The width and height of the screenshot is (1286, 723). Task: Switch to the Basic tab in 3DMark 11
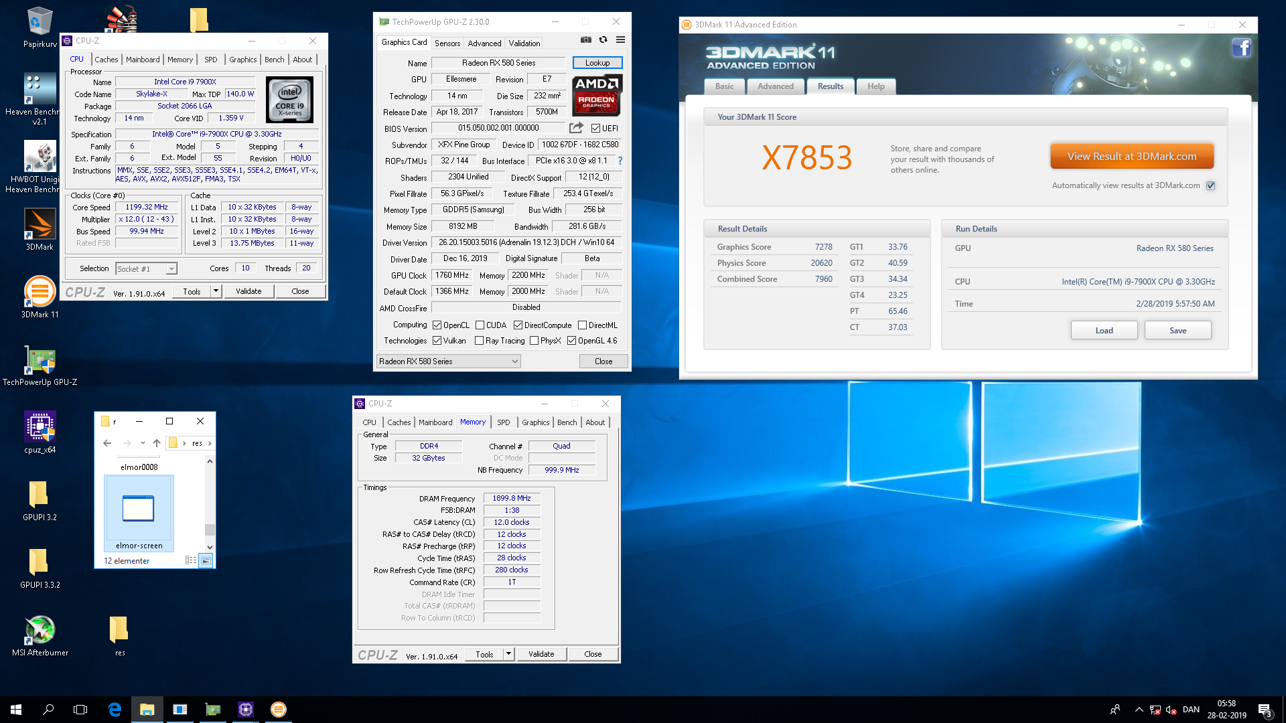[724, 86]
